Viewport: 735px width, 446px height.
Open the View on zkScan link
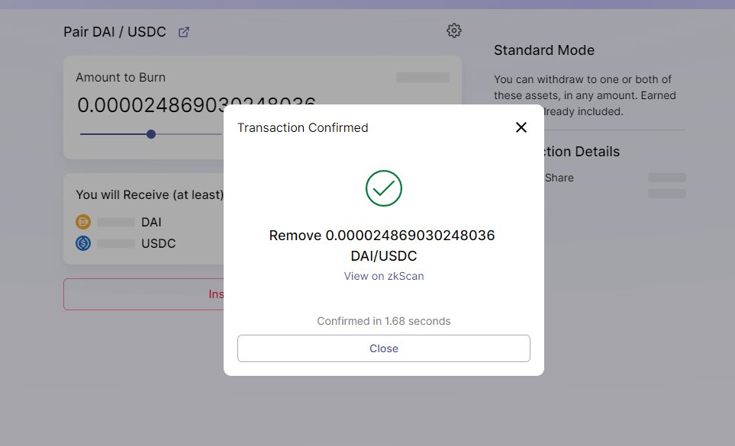(383, 276)
